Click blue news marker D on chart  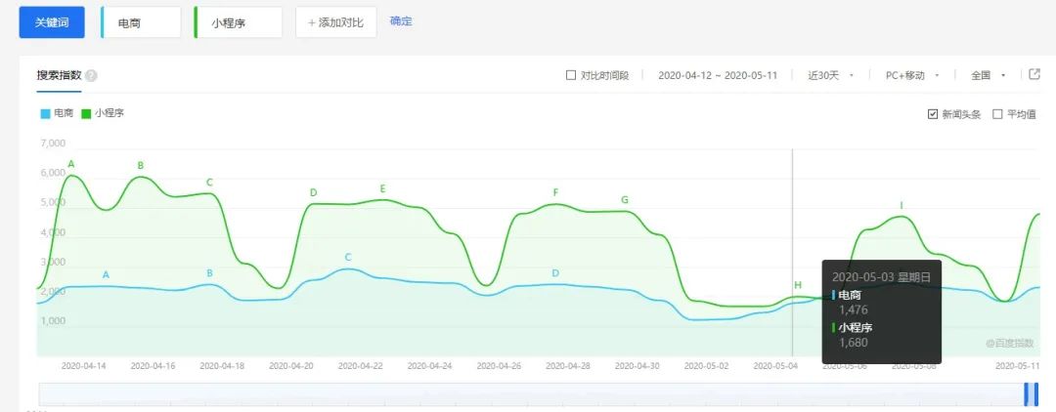point(555,272)
